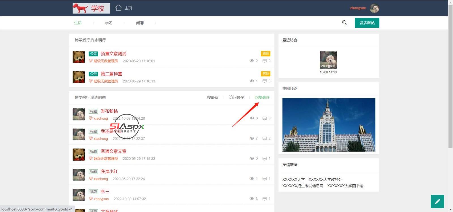Open the XXXXXX大学教务处 link
Screen dimensions: 453x212
point(325,180)
